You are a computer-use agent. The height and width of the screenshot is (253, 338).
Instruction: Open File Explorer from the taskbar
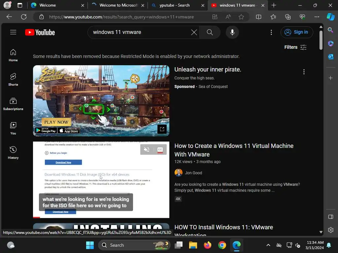click(193, 245)
